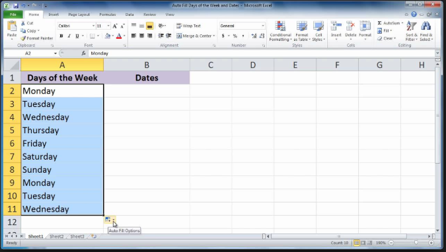The height and width of the screenshot is (252, 446).
Task: Expand the General number format dropdown
Action: click(x=262, y=26)
